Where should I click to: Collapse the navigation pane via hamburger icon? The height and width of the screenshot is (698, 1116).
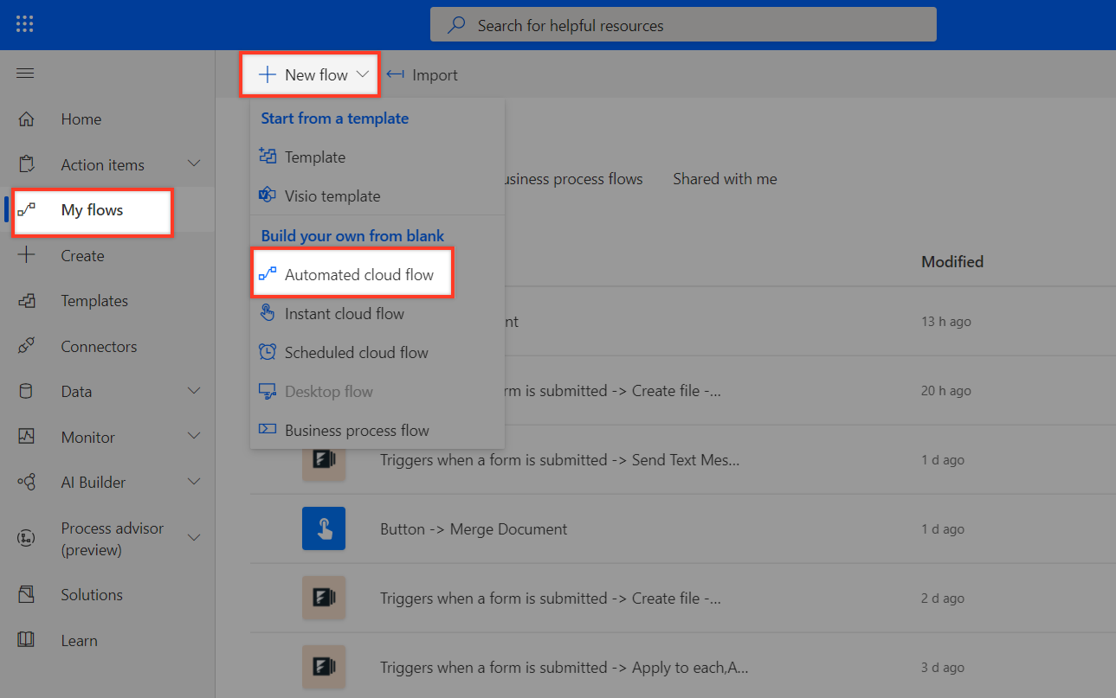[24, 73]
